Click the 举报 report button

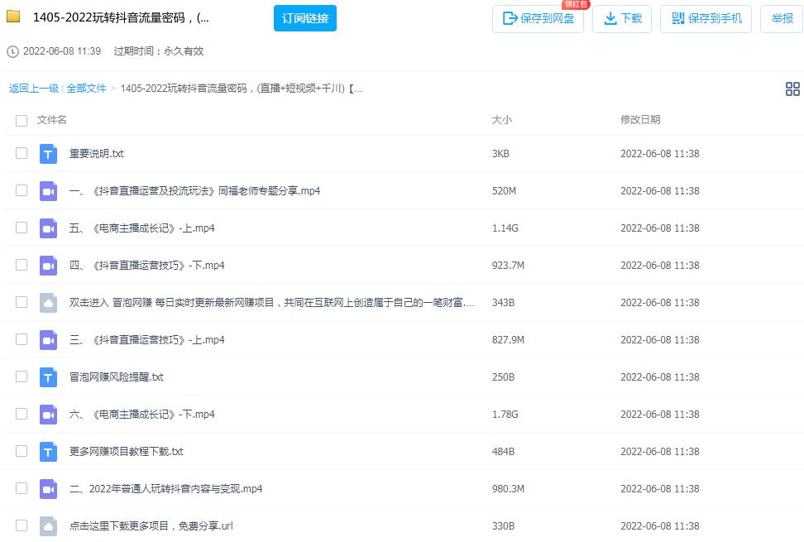point(782,19)
